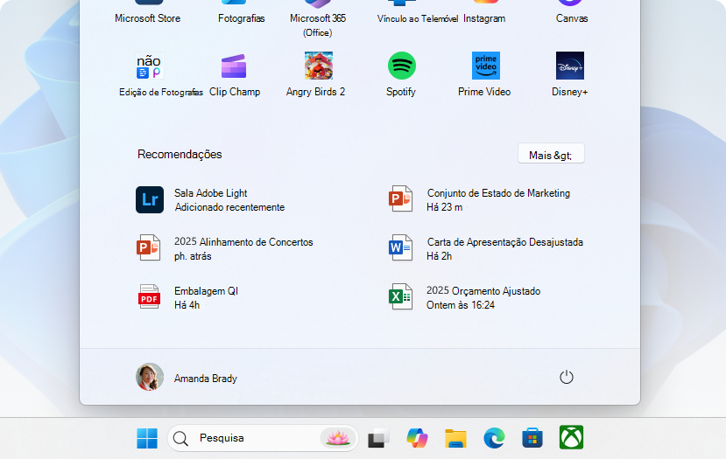Open the Edição de Fotografias app

tap(150, 66)
